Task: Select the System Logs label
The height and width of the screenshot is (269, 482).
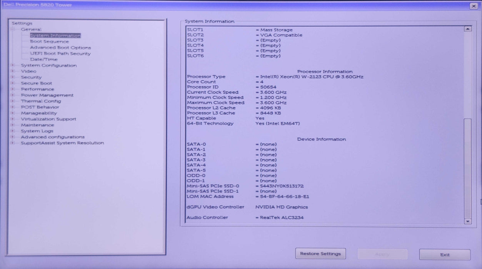Action: click(x=37, y=131)
